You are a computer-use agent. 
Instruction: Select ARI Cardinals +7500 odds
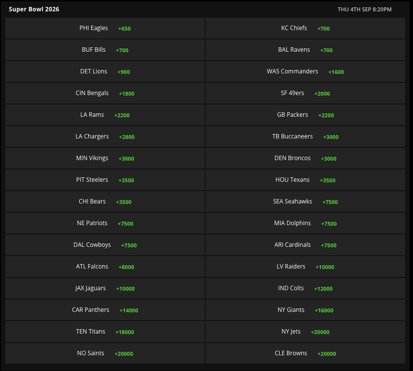point(305,245)
